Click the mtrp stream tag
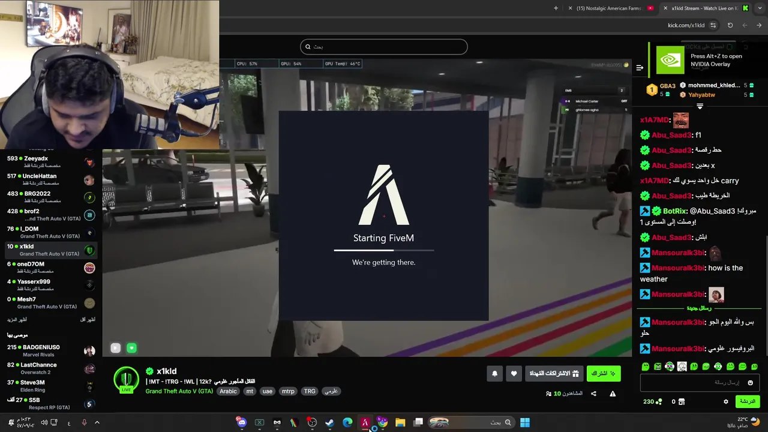 coord(288,391)
